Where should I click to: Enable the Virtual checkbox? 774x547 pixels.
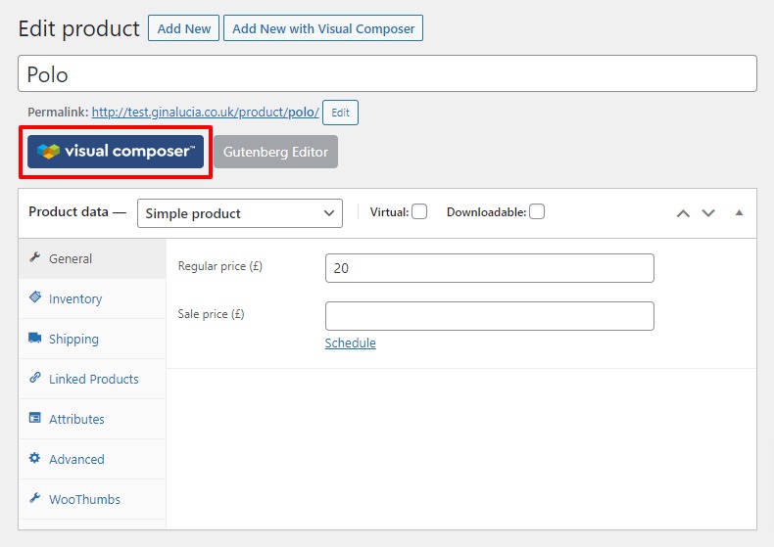[419, 212]
